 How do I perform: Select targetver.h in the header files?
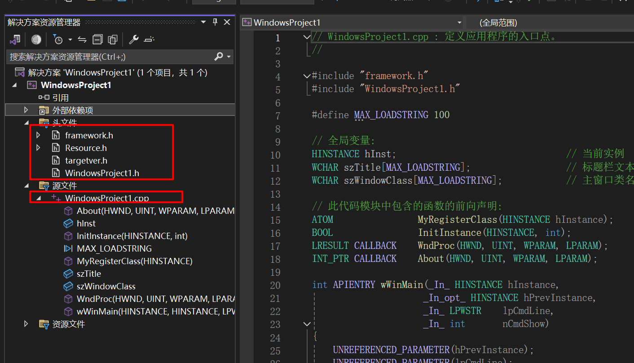coord(86,160)
